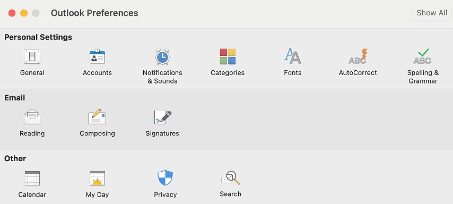
Task: Click the Privacy label text
Action: 165,195
